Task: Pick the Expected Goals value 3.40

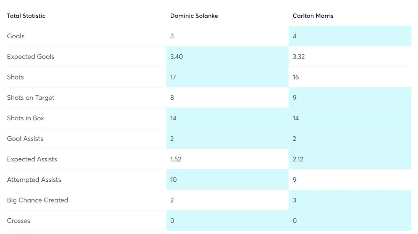Action: pos(177,56)
